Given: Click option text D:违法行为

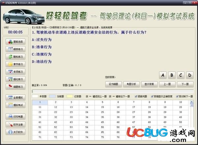Looking at the screenshot, I should 42,62.
